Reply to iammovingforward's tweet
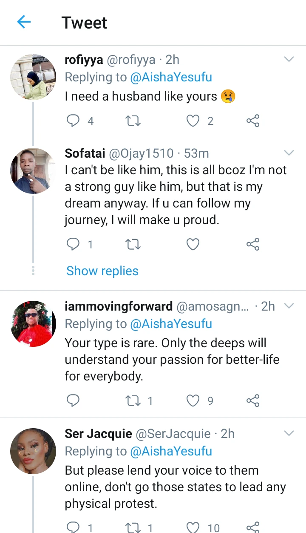Image resolution: width=306 pixels, height=533 pixels. coord(74,400)
